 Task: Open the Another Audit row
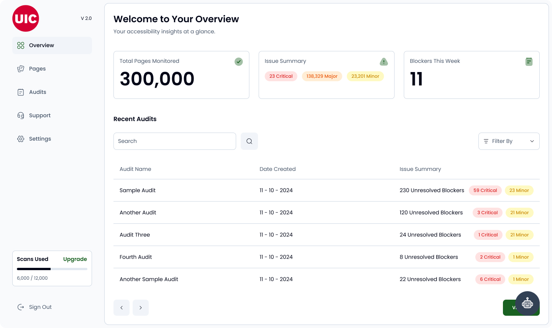pos(327,213)
